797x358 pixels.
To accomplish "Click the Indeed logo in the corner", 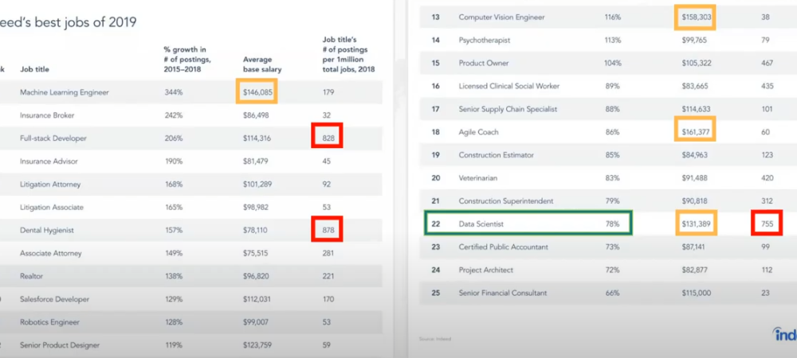I will pos(784,335).
